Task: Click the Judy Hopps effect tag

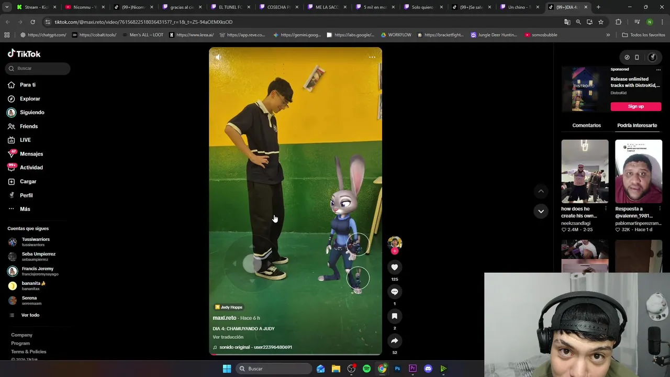Action: click(x=229, y=307)
